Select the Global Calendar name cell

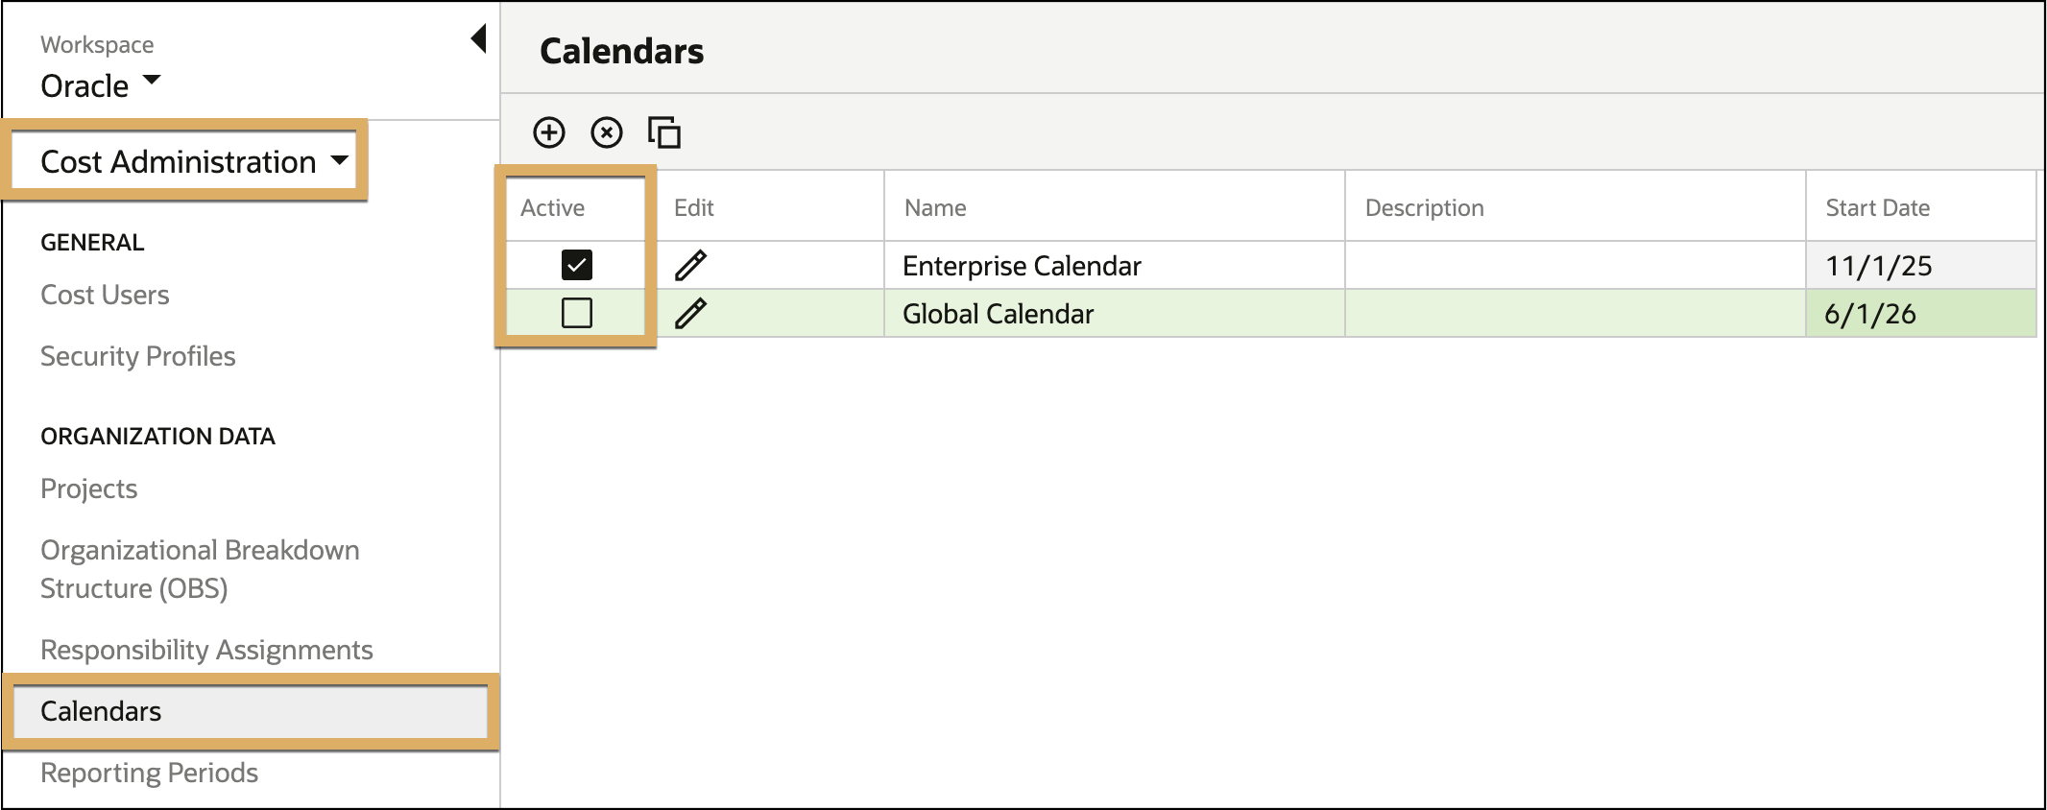1114,313
